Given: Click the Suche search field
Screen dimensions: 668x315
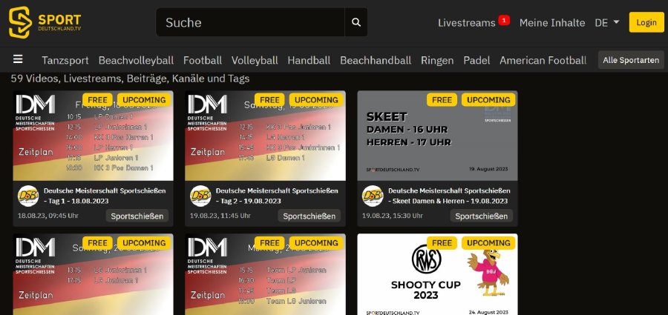Looking at the screenshot, I should [251, 22].
